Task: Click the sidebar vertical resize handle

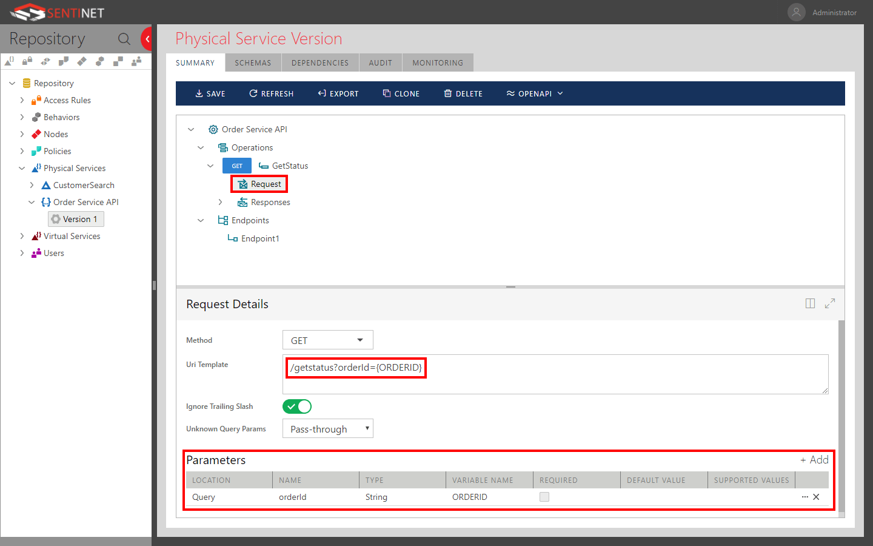Action: click(x=154, y=285)
